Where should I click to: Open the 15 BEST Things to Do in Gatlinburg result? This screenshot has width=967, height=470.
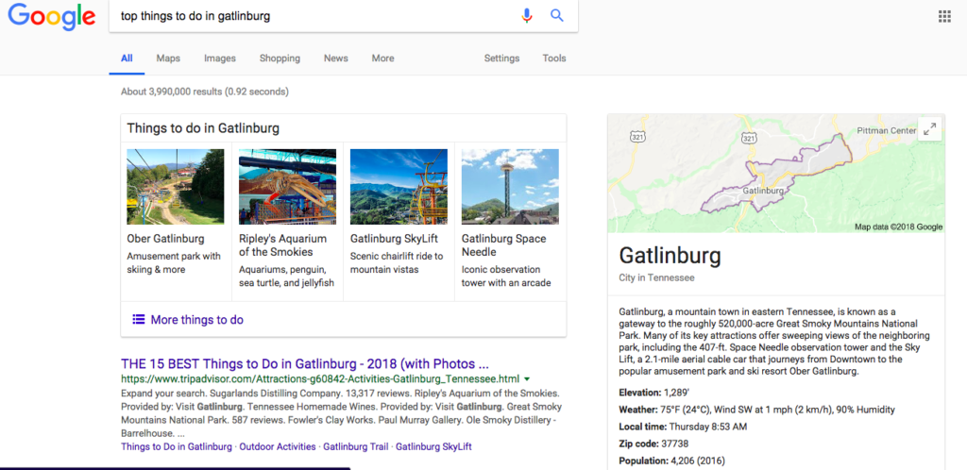pyautogui.click(x=305, y=362)
